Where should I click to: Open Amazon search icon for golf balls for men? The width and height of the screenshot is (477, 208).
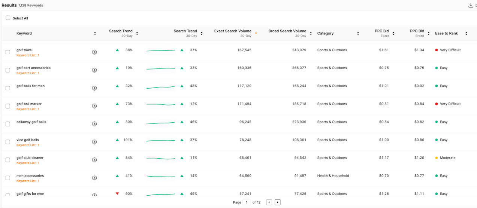94,88
